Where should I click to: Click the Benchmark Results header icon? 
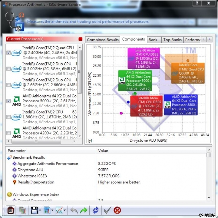pyautogui.click(x=10, y=157)
